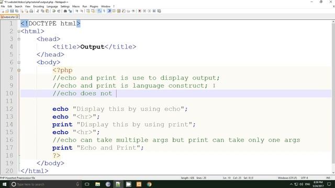335x188 pixels.
Task: Print the document via toolbar icon
Action: pos(31,11)
